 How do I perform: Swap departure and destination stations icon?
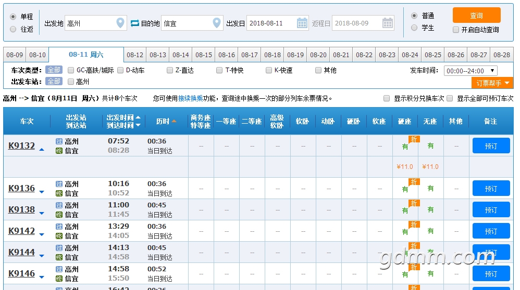point(134,23)
